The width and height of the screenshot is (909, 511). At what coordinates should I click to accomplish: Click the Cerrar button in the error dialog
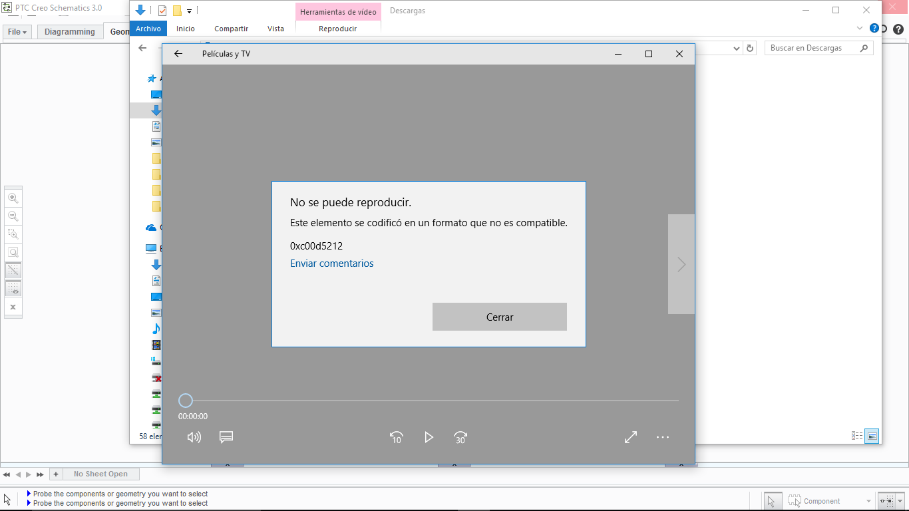(500, 317)
